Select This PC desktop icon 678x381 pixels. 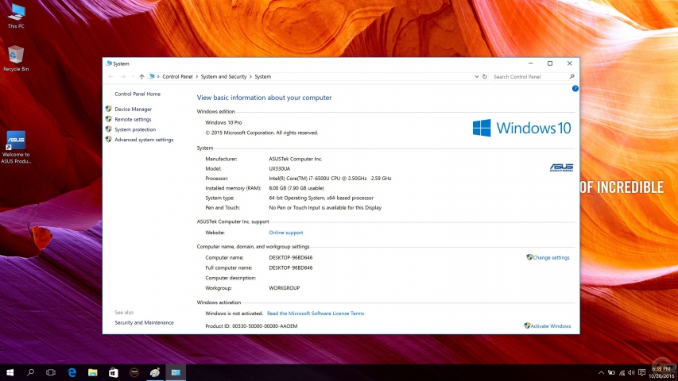[16, 16]
